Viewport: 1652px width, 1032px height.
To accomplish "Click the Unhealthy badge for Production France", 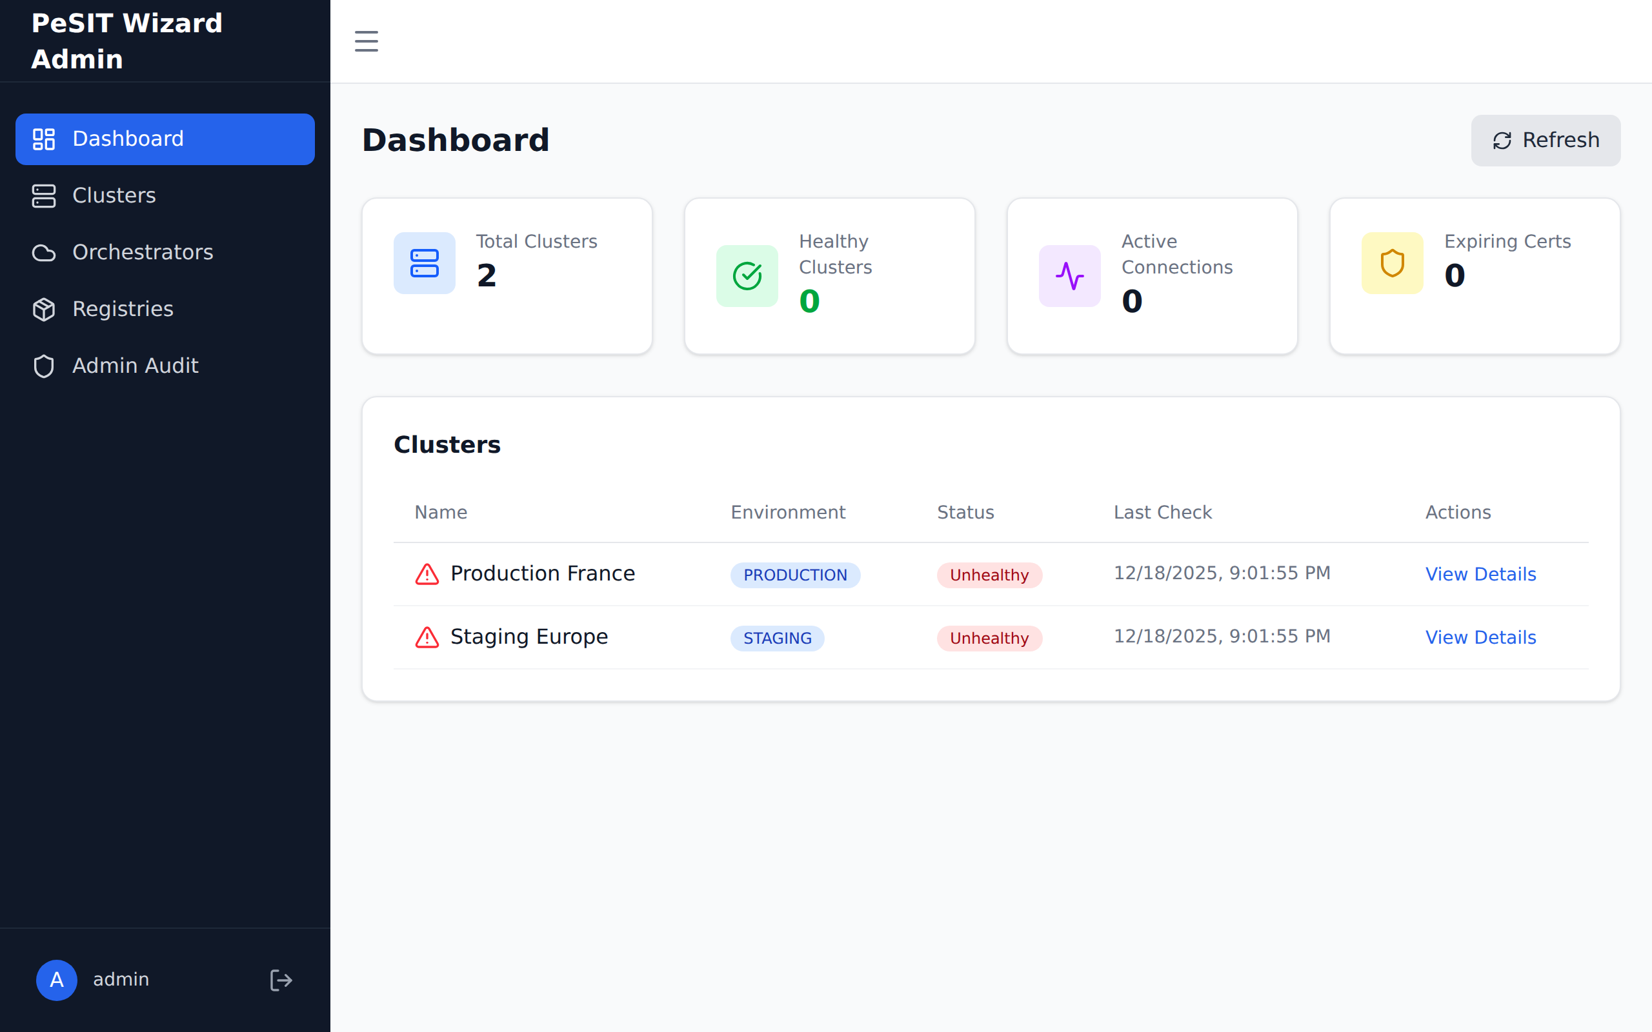I will (989, 575).
